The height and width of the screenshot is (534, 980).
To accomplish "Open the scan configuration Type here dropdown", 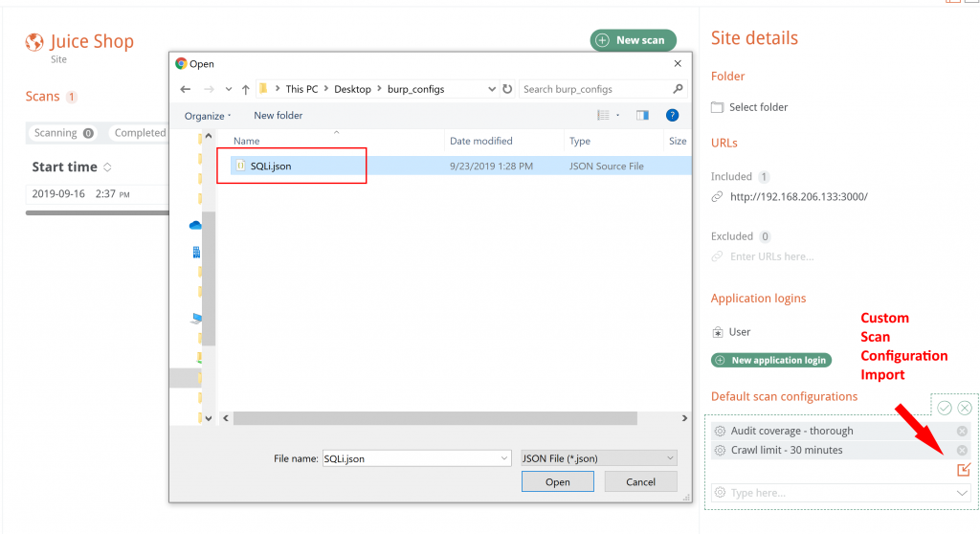I will 962,493.
